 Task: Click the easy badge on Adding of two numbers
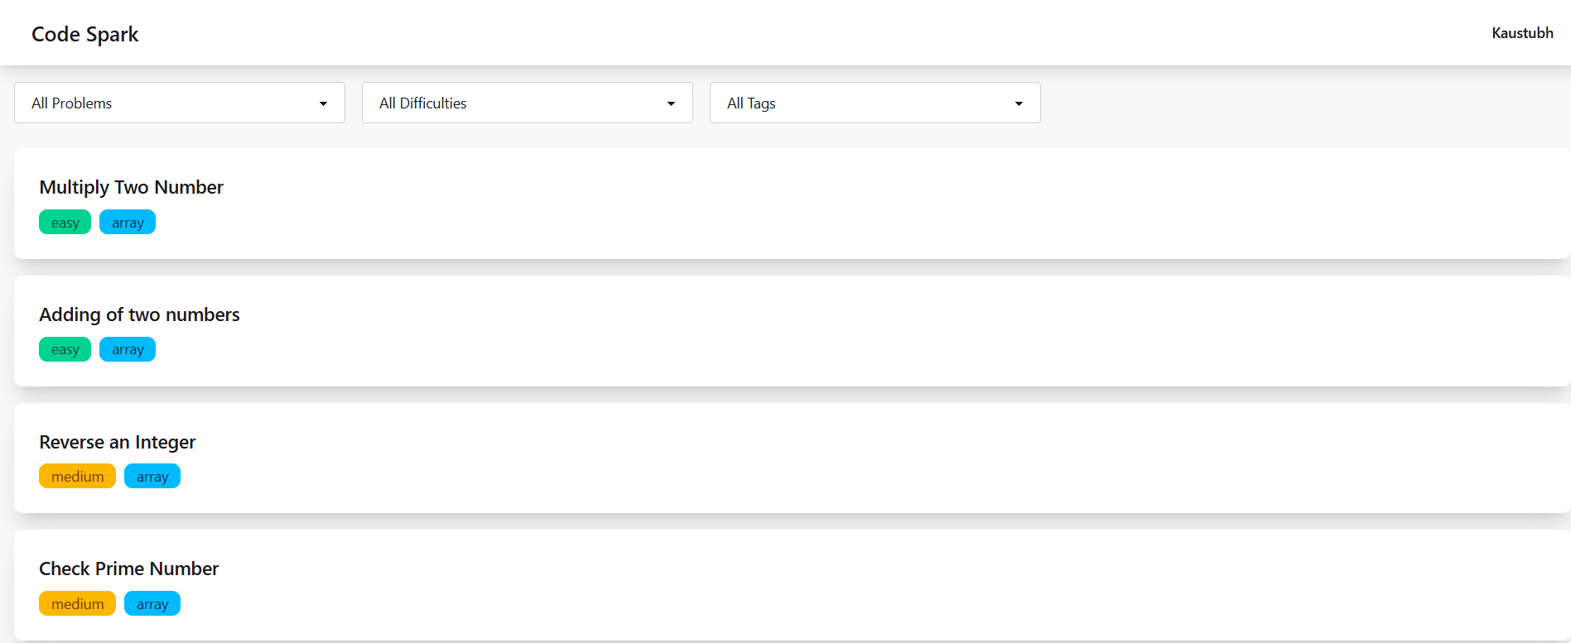[65, 348]
